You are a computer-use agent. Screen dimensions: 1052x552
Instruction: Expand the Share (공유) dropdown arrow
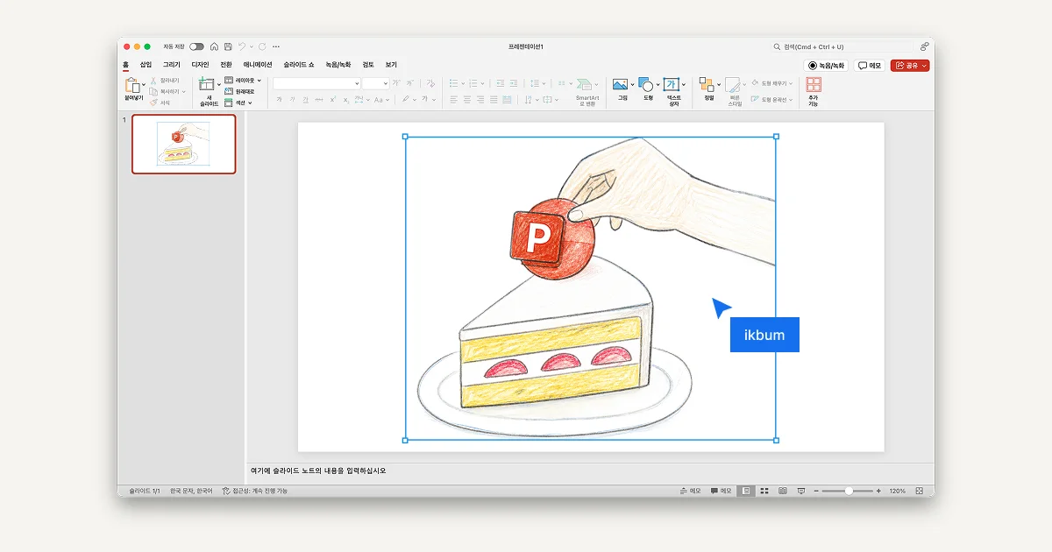925,66
